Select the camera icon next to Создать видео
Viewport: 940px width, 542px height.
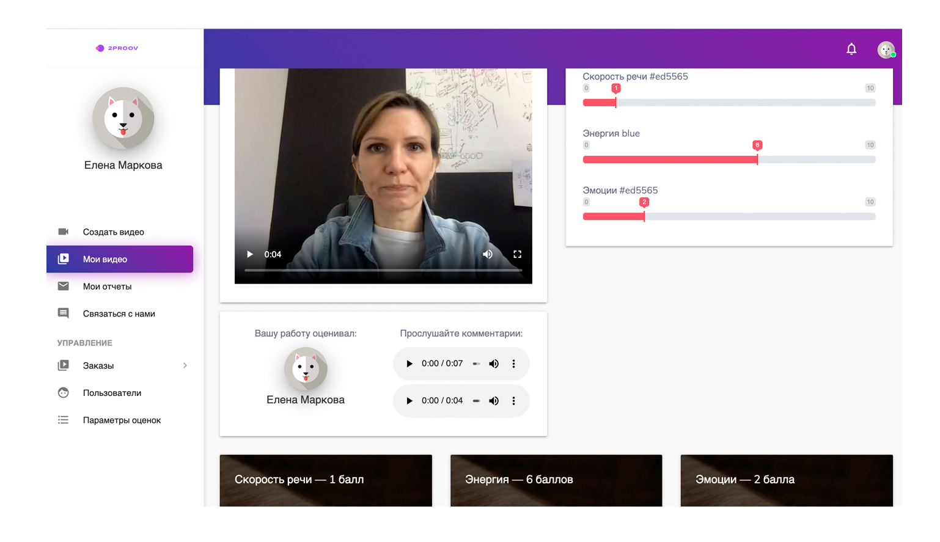(64, 231)
